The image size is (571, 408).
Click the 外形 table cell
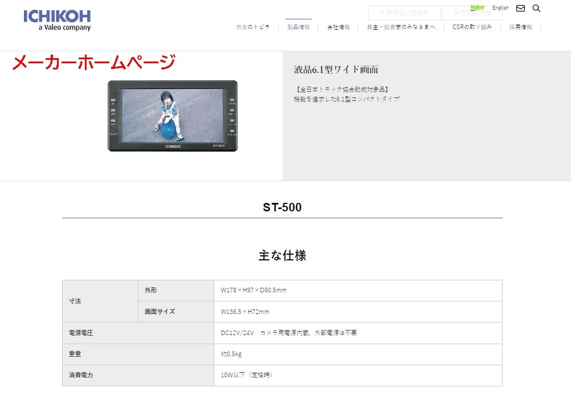pyautogui.click(x=176, y=291)
